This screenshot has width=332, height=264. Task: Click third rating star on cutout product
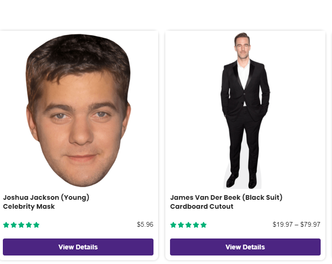pyautogui.click(x=188, y=225)
